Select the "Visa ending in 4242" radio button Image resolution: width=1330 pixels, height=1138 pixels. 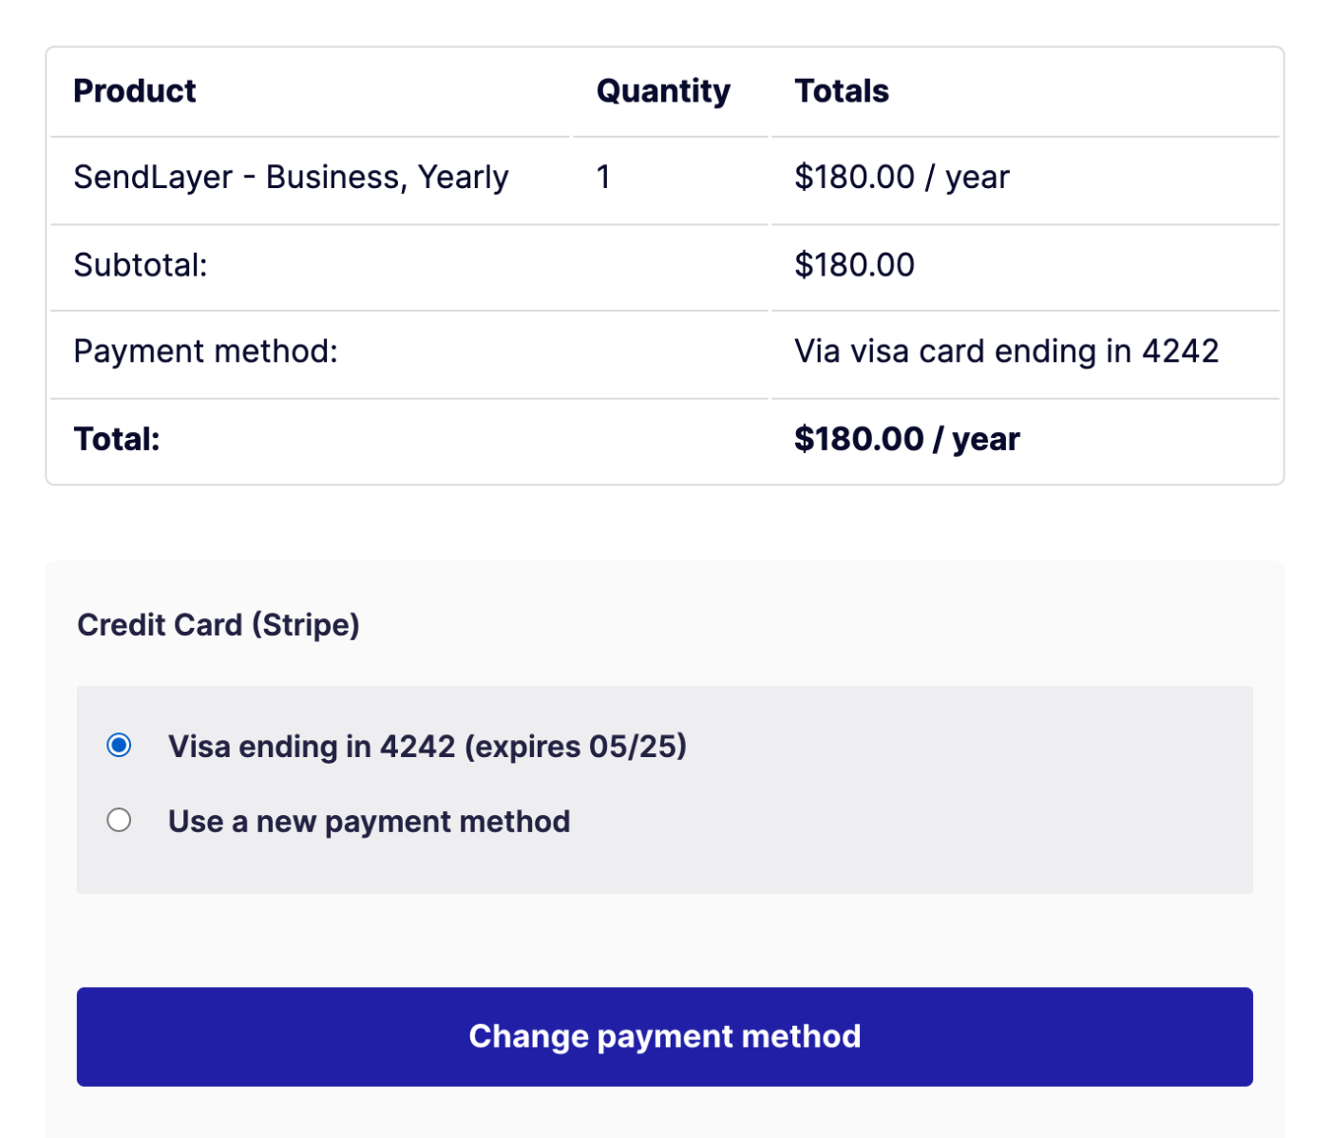coord(119,745)
